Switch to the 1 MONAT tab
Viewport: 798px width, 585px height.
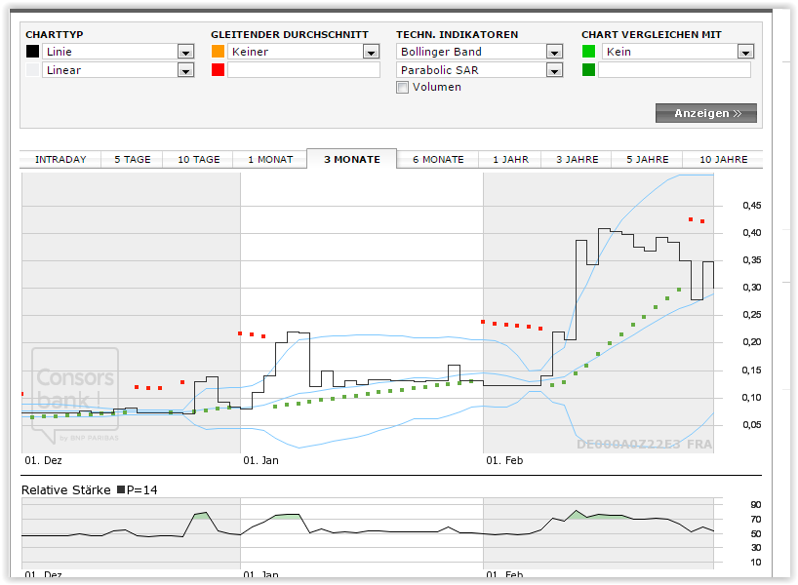(270, 159)
